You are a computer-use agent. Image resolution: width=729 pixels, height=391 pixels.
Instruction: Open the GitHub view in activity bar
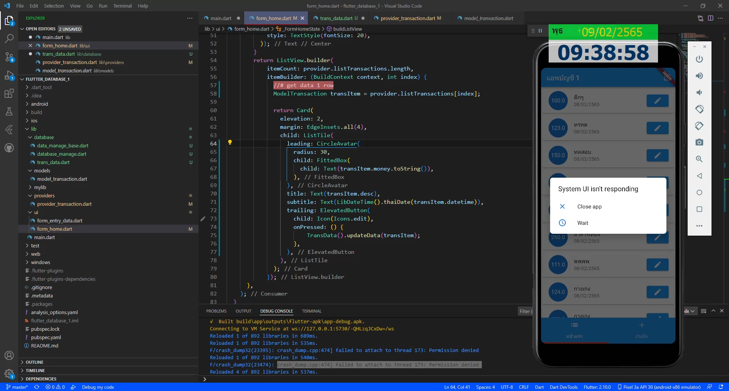[9, 148]
